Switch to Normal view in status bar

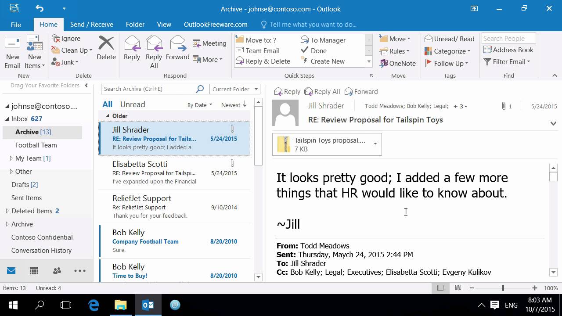pyautogui.click(x=440, y=288)
